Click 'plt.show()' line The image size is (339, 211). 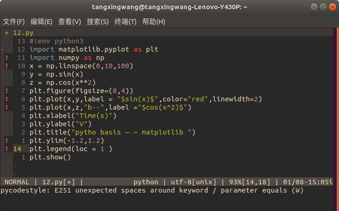pyautogui.click(x=50, y=157)
